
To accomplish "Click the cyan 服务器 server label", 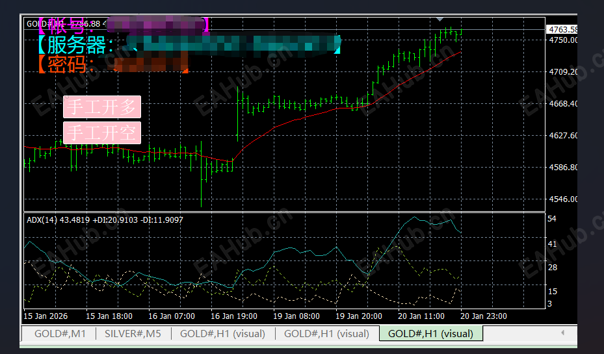I will click(x=76, y=45).
